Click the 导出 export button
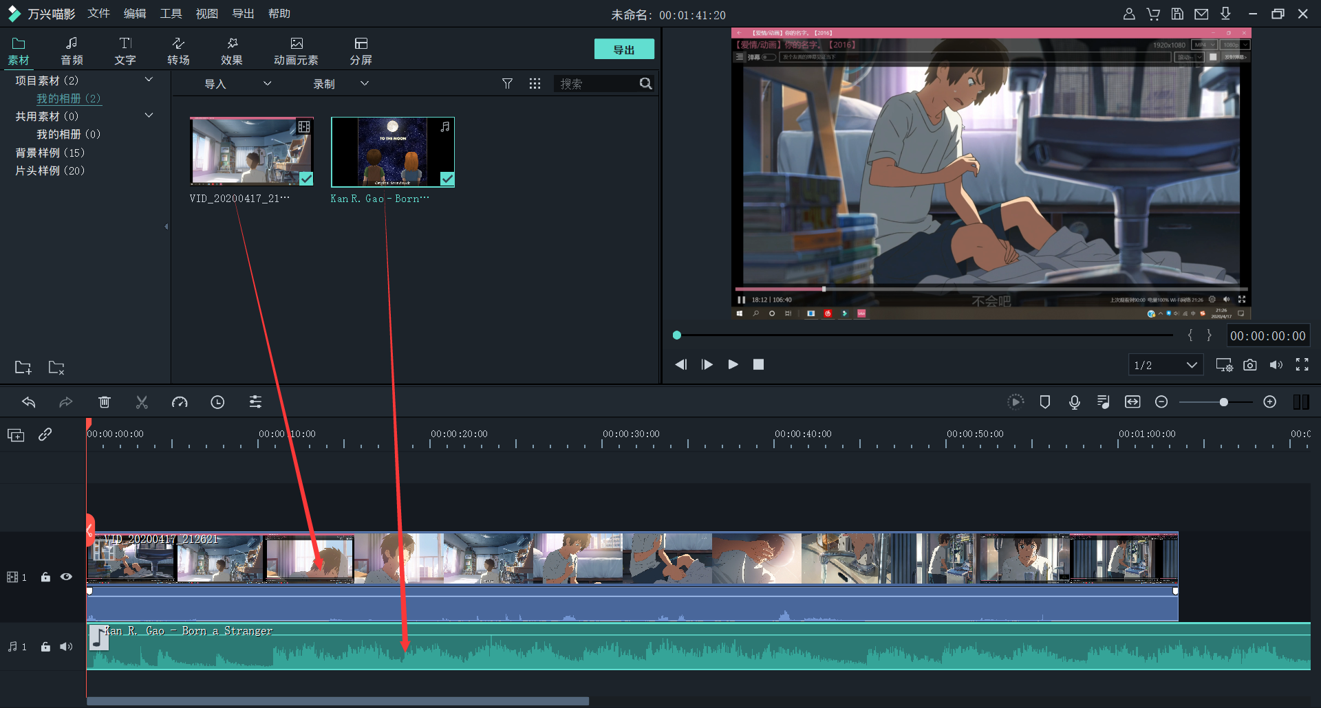Image resolution: width=1321 pixels, height=708 pixels. [623, 49]
